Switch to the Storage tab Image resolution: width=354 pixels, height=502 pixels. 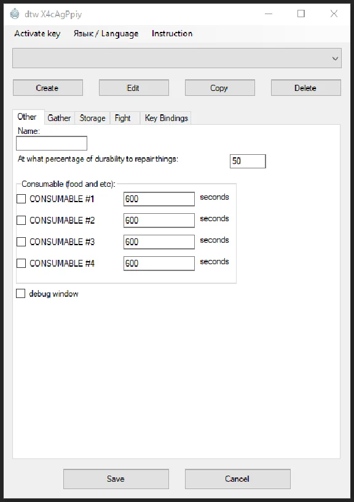click(x=92, y=118)
